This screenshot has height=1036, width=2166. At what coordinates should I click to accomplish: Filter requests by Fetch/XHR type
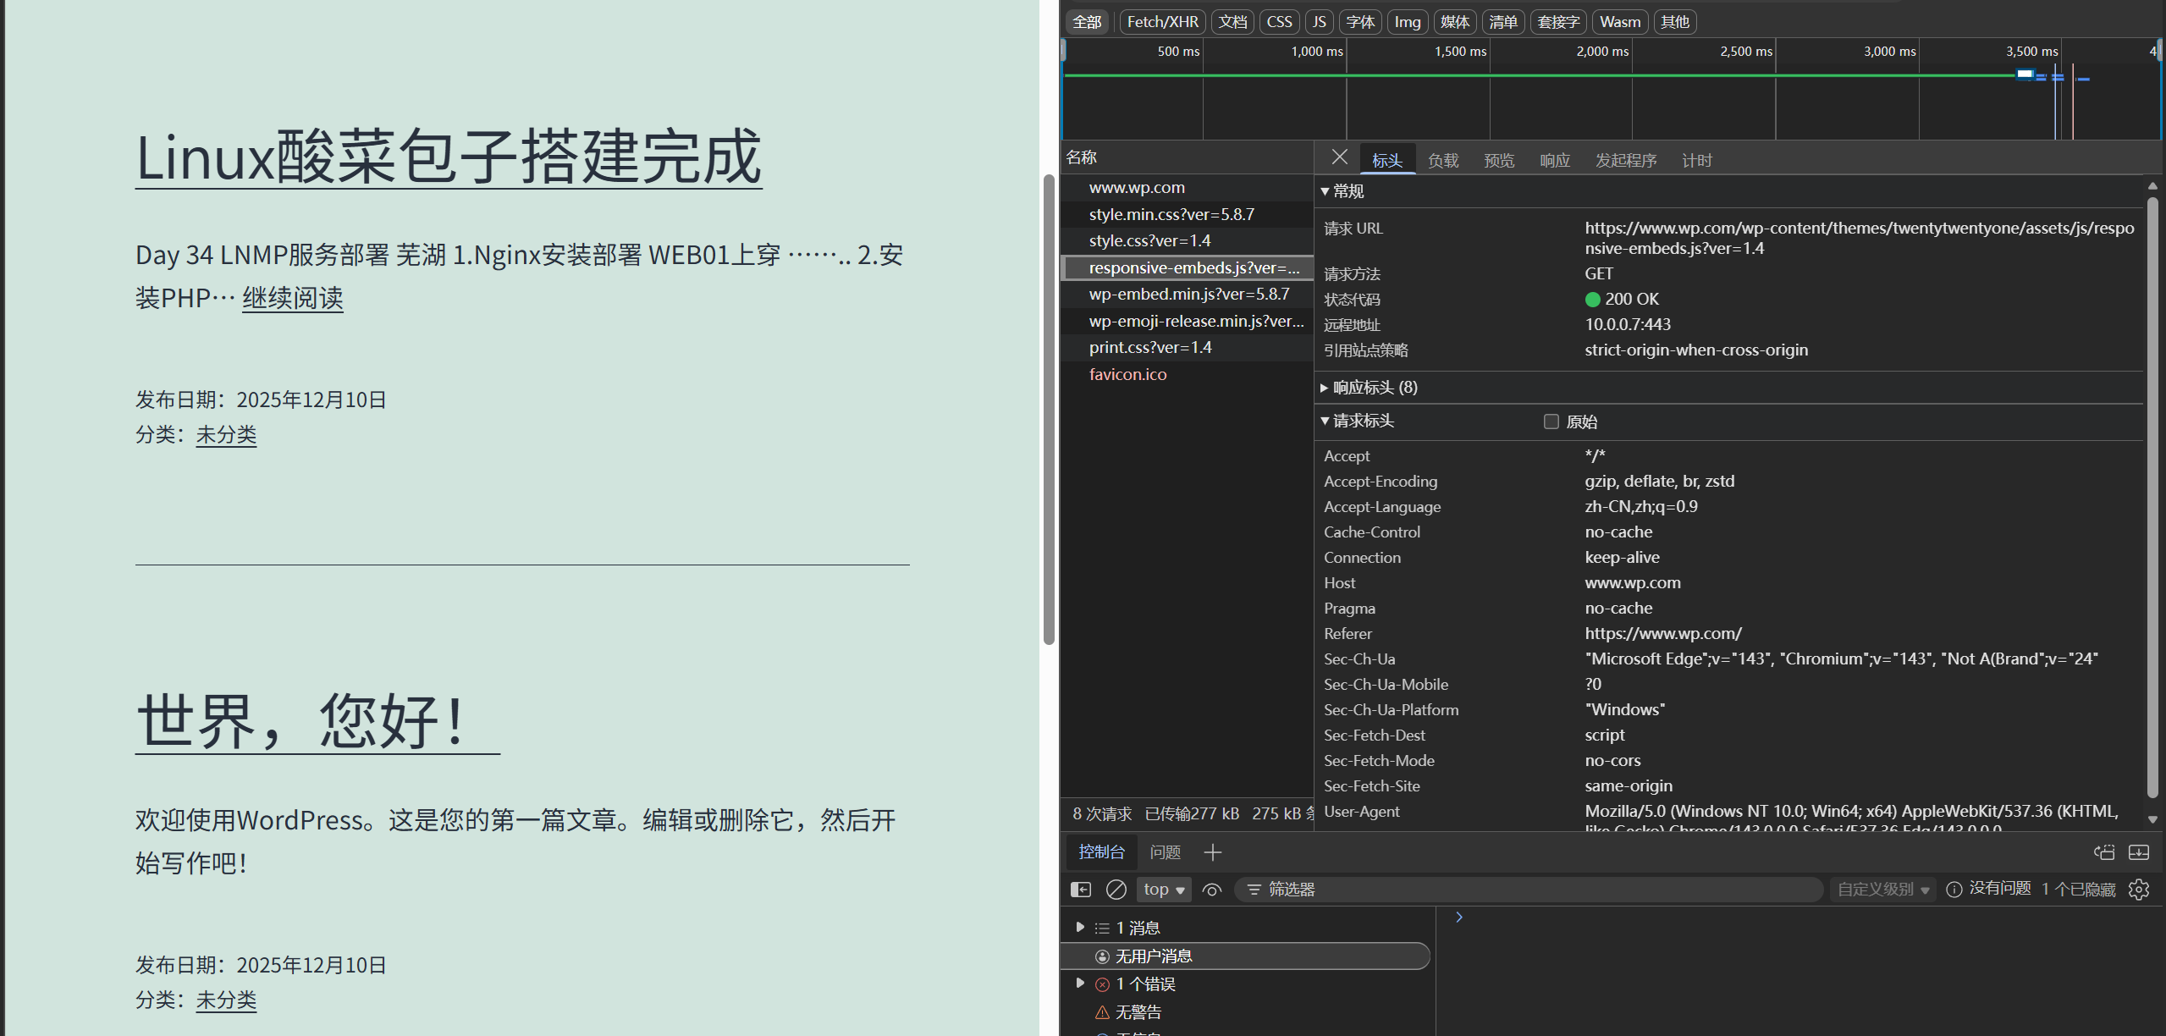pyautogui.click(x=1162, y=22)
